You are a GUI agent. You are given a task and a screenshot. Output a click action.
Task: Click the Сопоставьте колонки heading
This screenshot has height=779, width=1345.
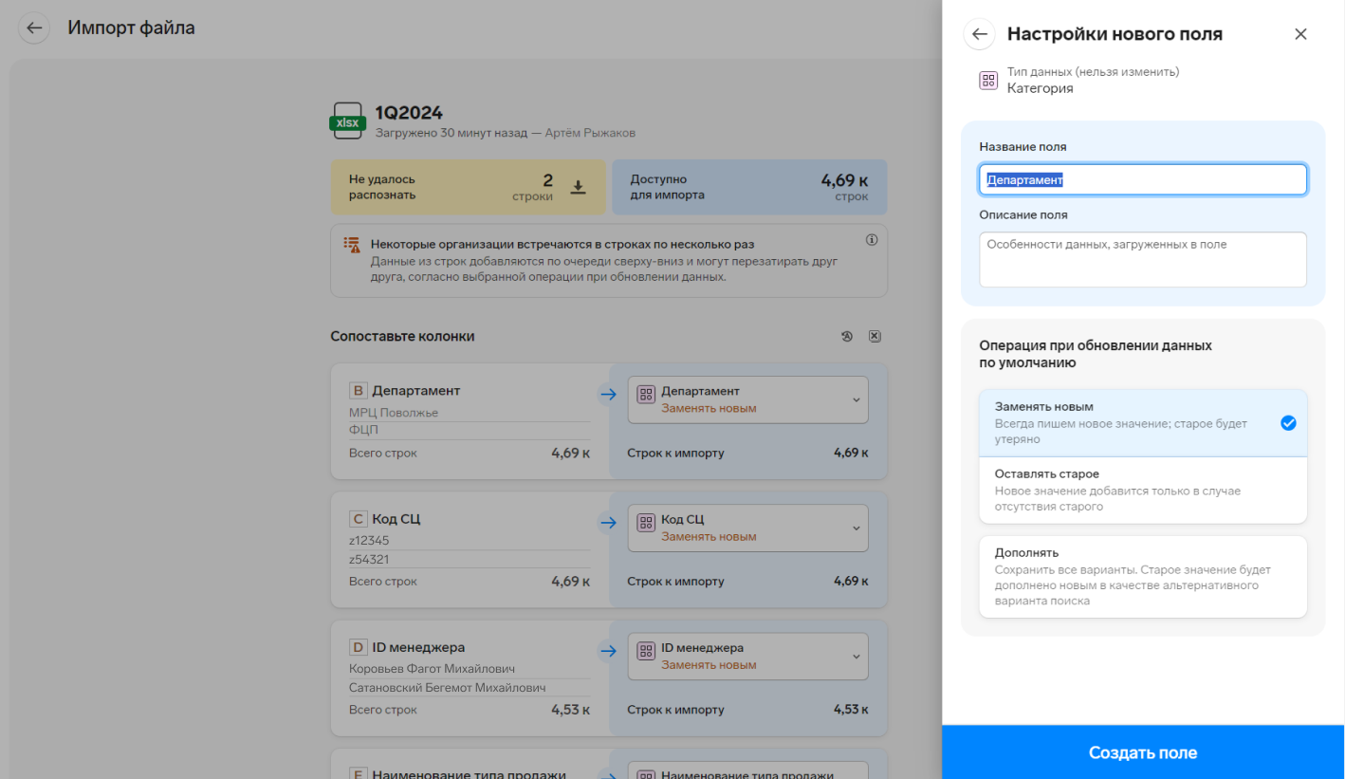pos(402,336)
